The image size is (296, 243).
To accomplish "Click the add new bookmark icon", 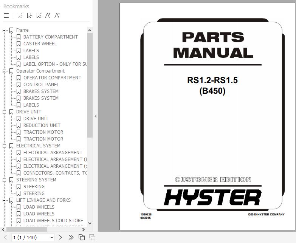I will [x=29, y=15].
